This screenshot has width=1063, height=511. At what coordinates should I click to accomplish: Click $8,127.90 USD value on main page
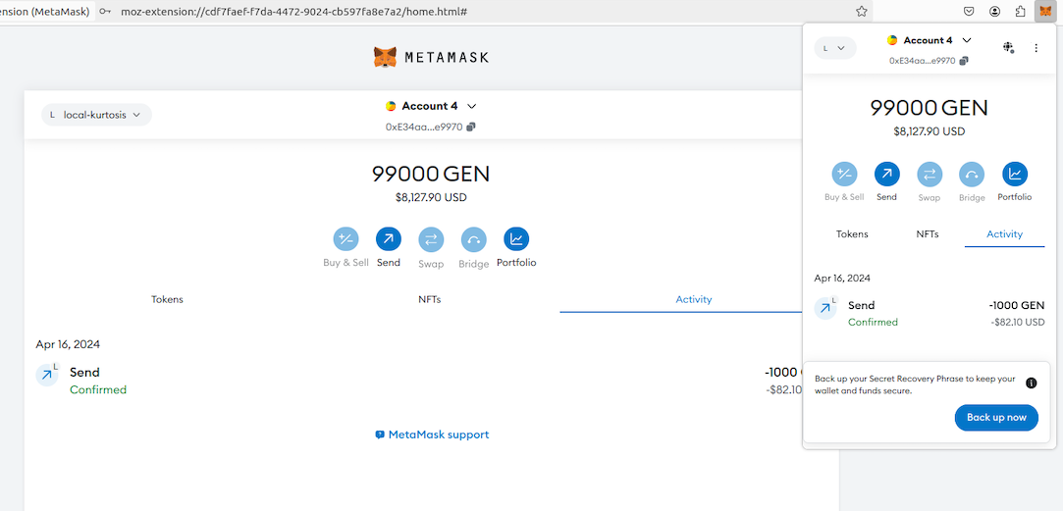tap(431, 198)
